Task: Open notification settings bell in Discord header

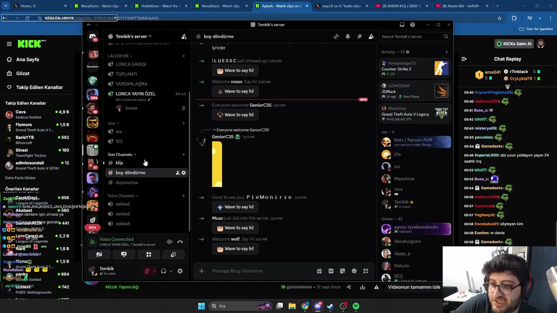Action: (348, 37)
